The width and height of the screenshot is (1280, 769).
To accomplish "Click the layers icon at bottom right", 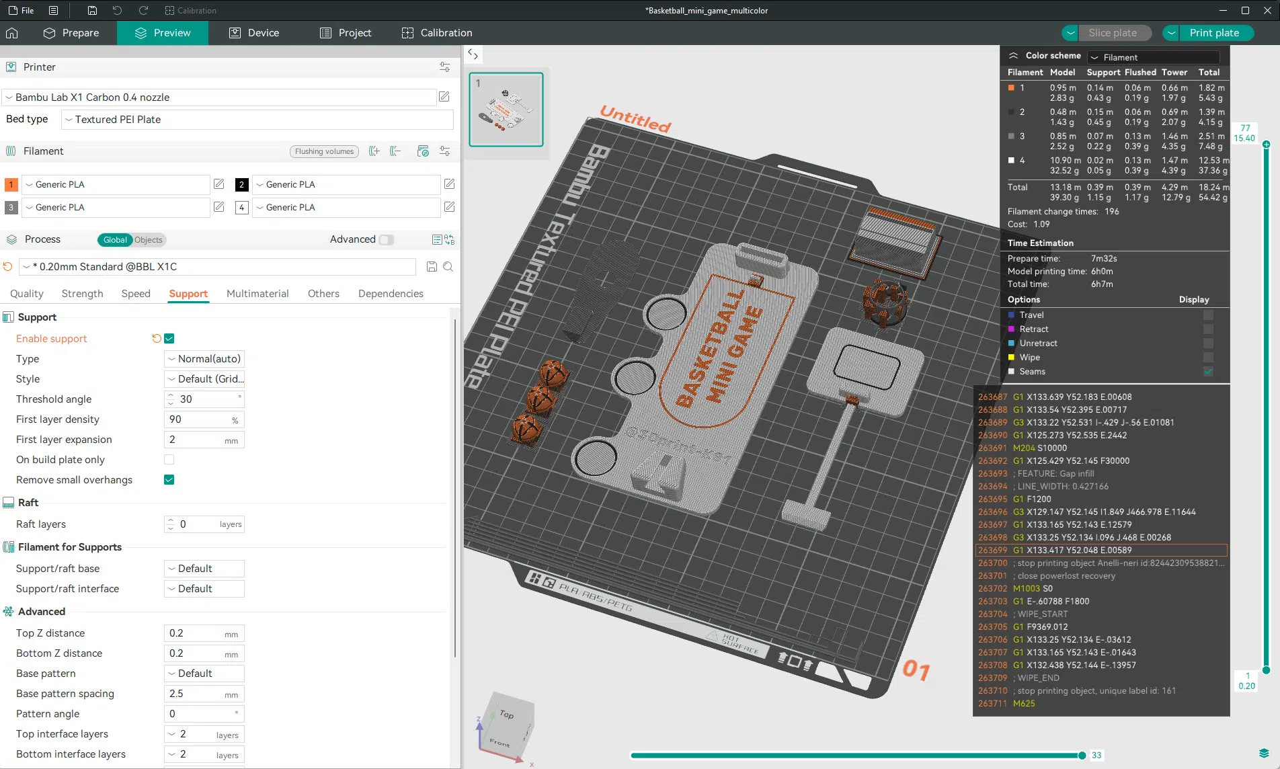I will click(x=1263, y=752).
